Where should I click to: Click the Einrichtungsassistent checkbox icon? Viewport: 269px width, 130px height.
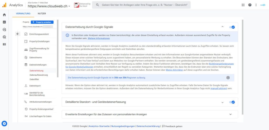pyautogui.click(x=26, y=34)
